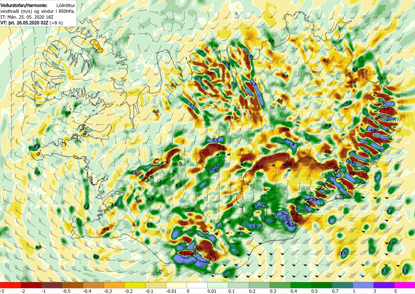Screen dimensions: 415x294
Task: Click the 'VT: þri. 26.05.2020 02Z' valid time
Action: point(24,23)
